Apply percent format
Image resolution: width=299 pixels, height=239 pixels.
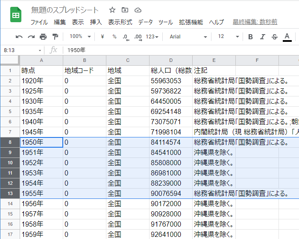point(114,37)
